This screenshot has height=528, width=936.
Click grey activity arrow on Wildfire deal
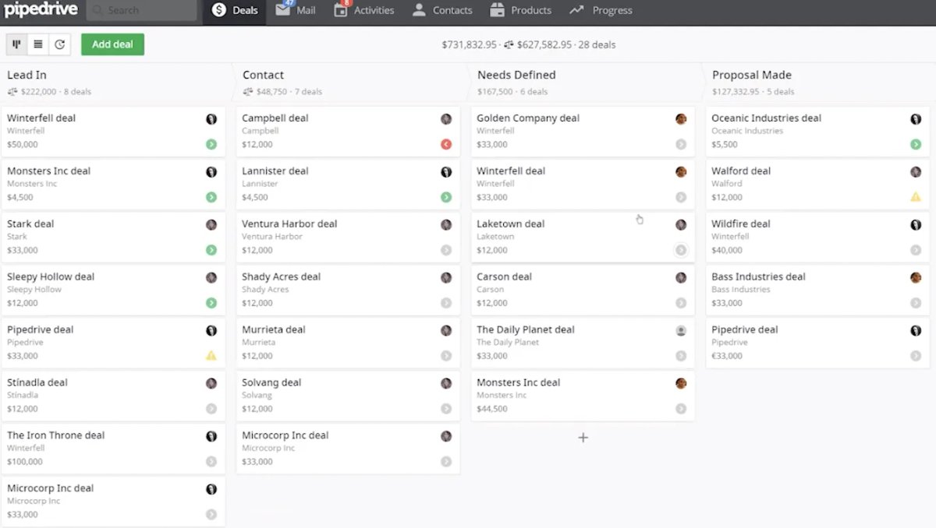point(916,250)
